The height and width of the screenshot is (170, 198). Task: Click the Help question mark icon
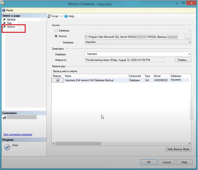tap(66, 16)
